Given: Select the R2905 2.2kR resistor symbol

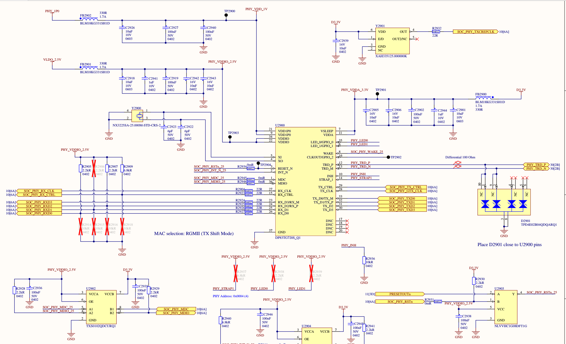Looking at the screenshot, I should click(81, 169).
